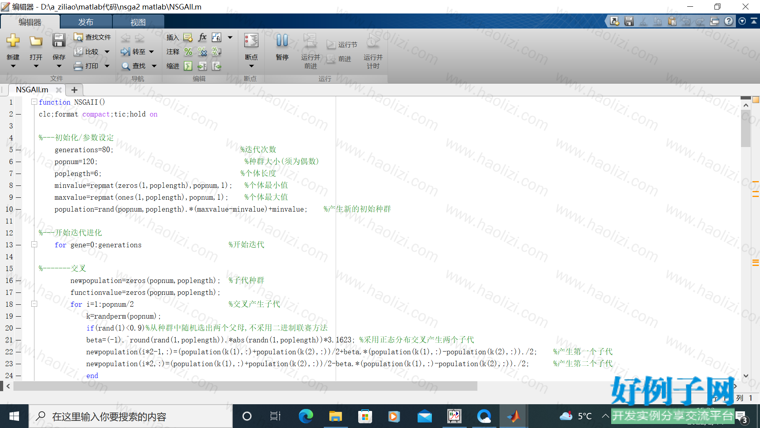The height and width of the screenshot is (428, 760).
Task: Click the 比较 button
Action: click(86, 52)
